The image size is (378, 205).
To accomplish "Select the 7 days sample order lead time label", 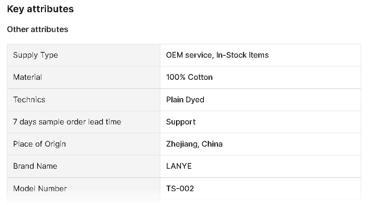I will pos(67,122).
